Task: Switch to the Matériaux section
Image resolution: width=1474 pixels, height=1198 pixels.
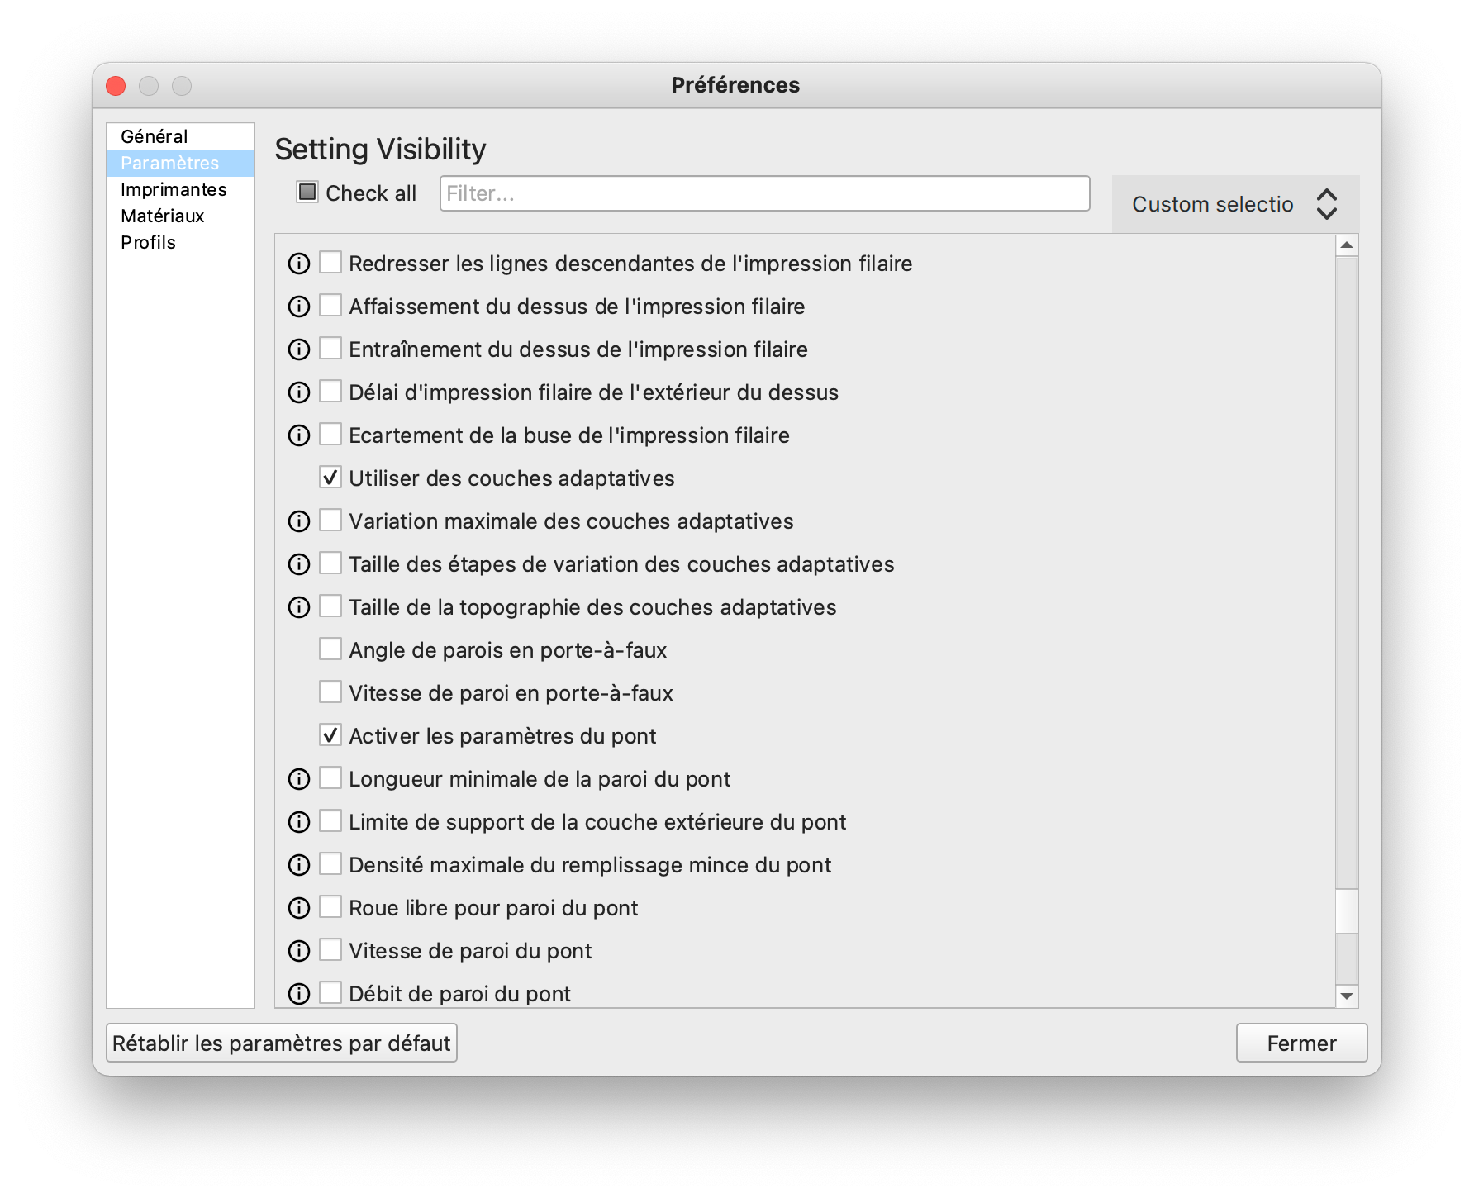Action: click(162, 216)
